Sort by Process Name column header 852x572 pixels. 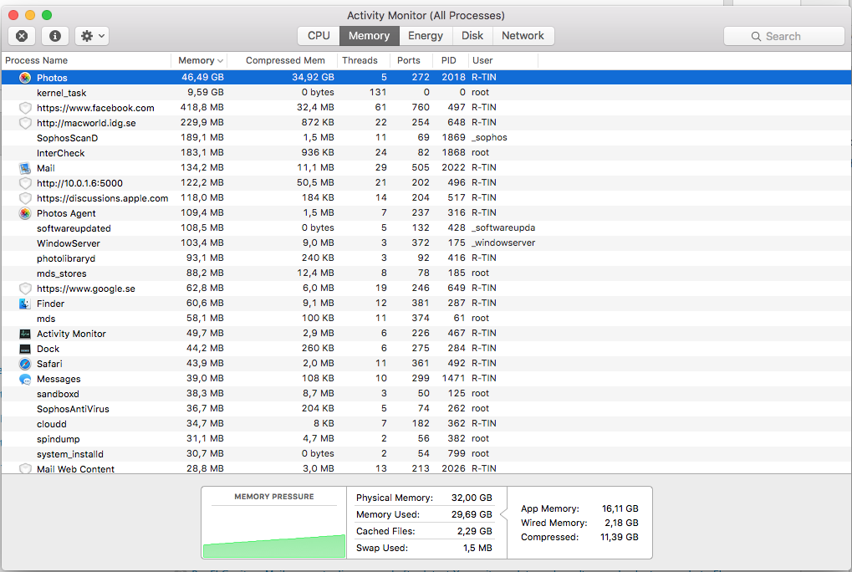(37, 60)
